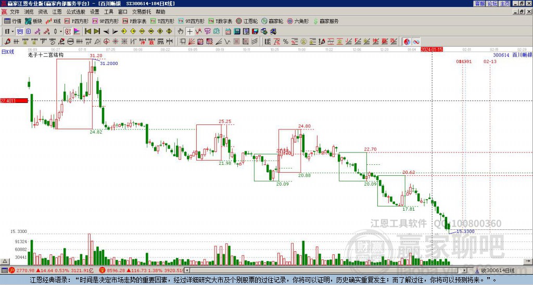
Task: Click the index quote 2770.98 in status bar
Action: [26, 270]
